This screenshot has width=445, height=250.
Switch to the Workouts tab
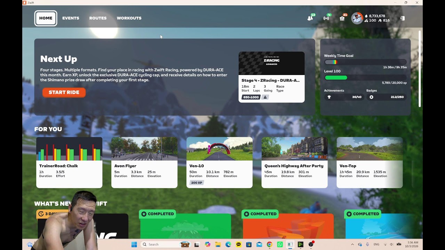click(x=129, y=18)
